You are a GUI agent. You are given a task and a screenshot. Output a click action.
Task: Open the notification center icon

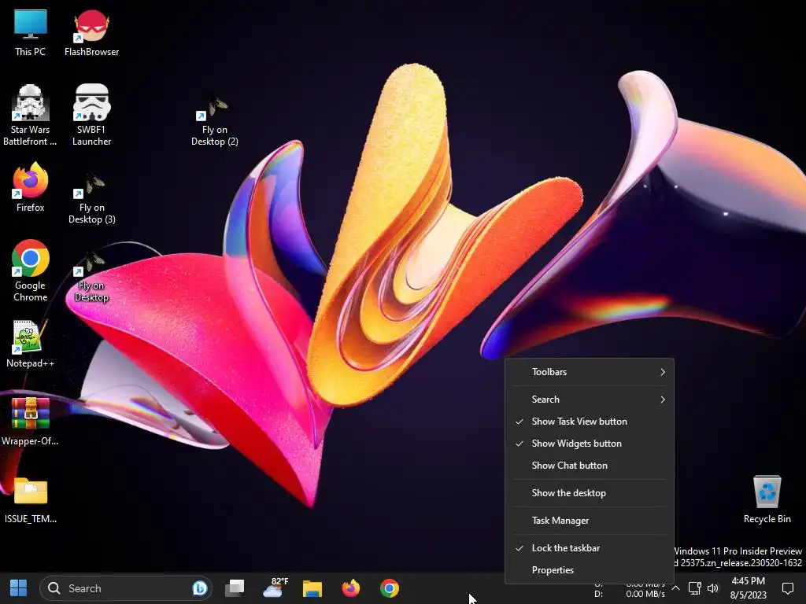click(x=787, y=588)
